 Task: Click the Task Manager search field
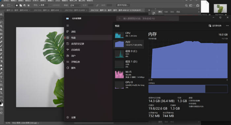(x=148, y=18)
